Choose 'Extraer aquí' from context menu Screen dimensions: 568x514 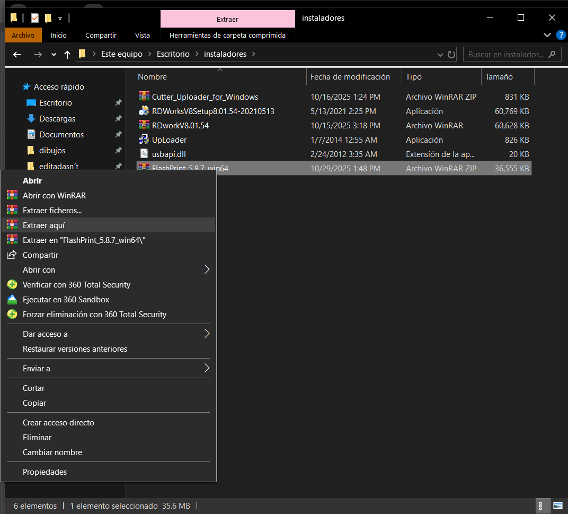pyautogui.click(x=43, y=225)
